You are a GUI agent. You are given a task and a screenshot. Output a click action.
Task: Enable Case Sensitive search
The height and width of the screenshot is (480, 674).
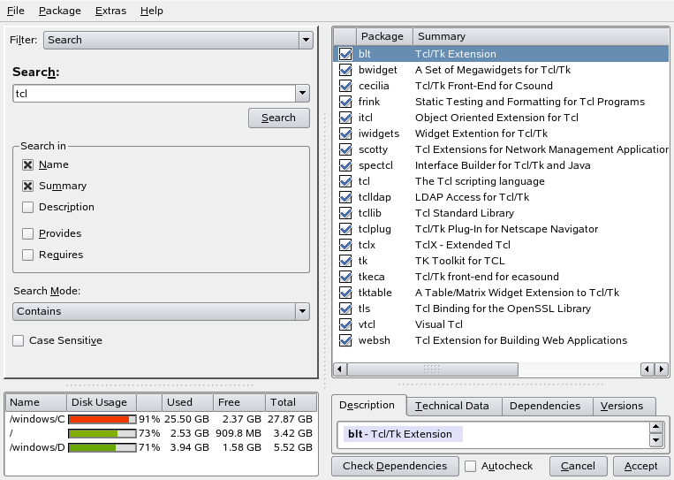point(18,340)
